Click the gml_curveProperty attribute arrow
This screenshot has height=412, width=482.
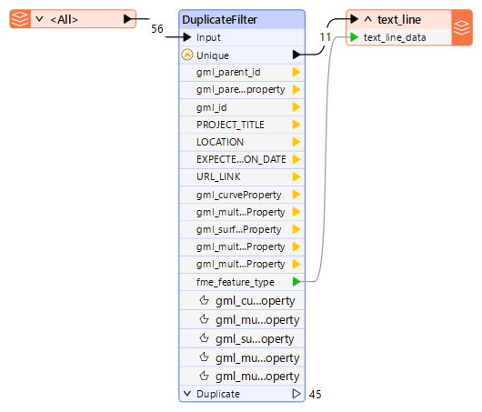(x=296, y=195)
